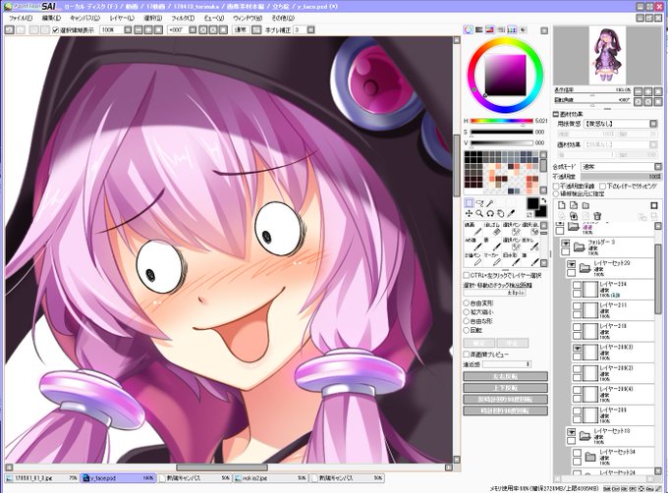Enable 高画質プレビュー checkbox
The image size is (668, 493).
pos(467,355)
